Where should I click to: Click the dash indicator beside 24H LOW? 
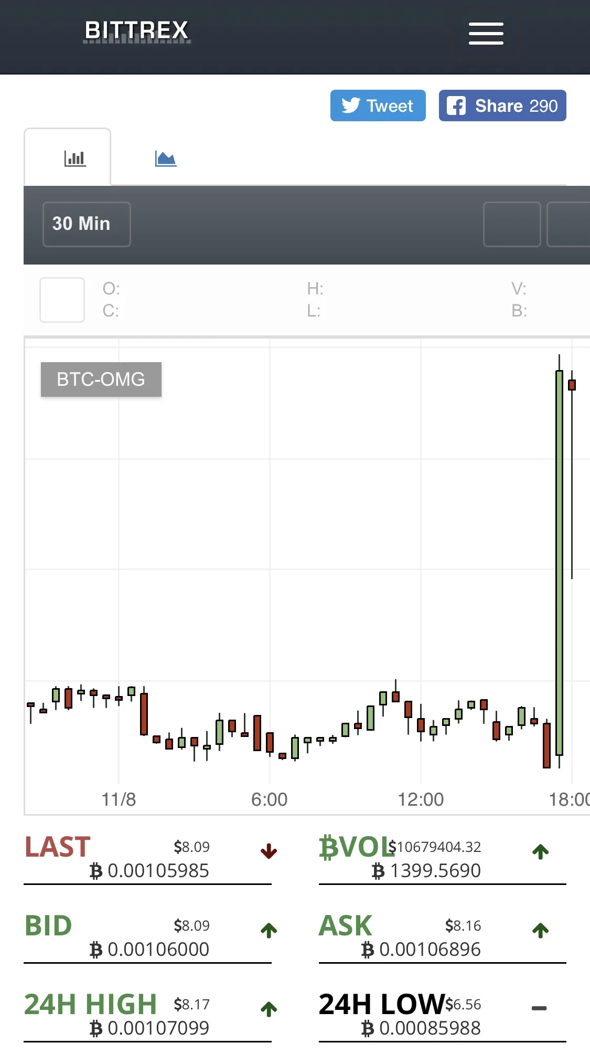pos(539,1008)
